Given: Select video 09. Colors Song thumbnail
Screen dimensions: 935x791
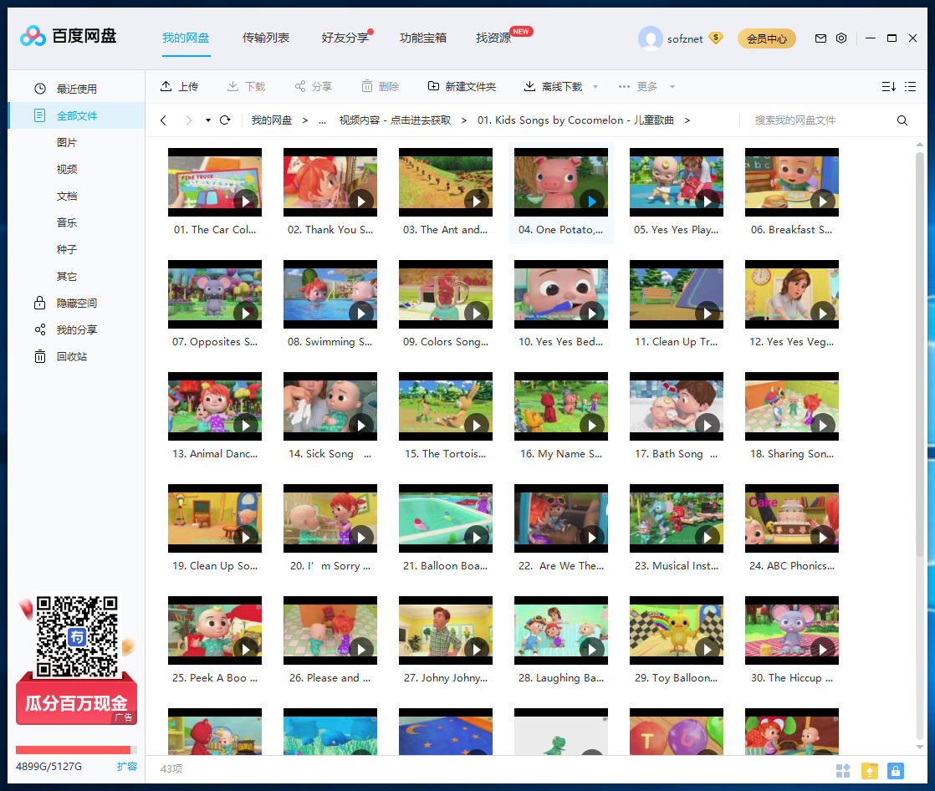Looking at the screenshot, I should (x=446, y=294).
